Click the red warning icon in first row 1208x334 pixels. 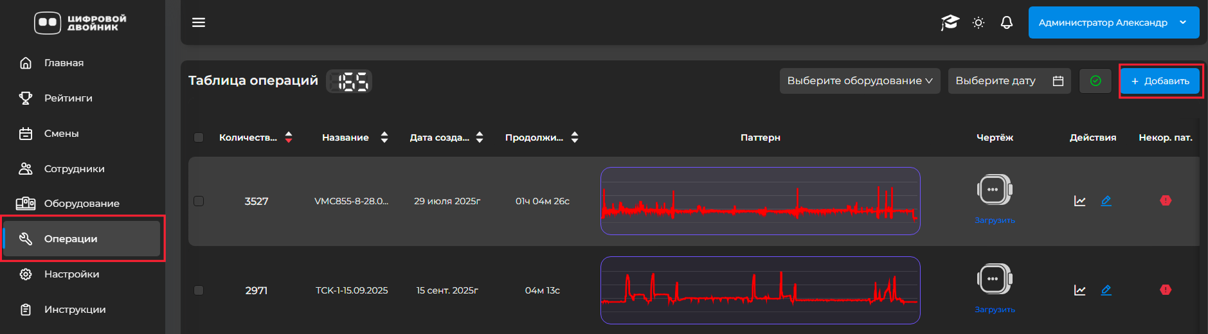click(x=1166, y=200)
